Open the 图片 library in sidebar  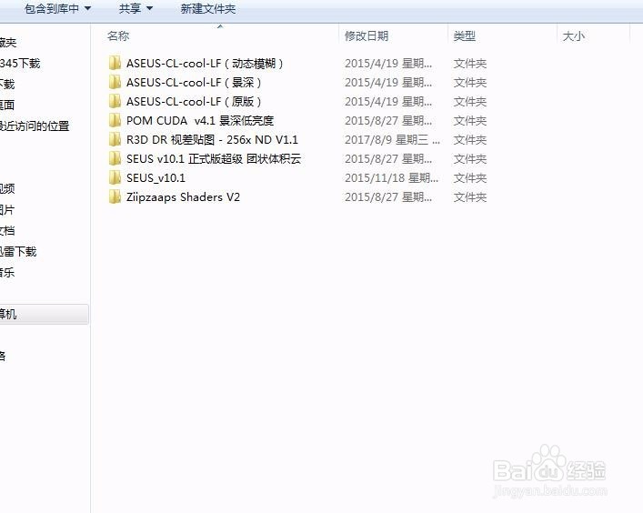7,209
